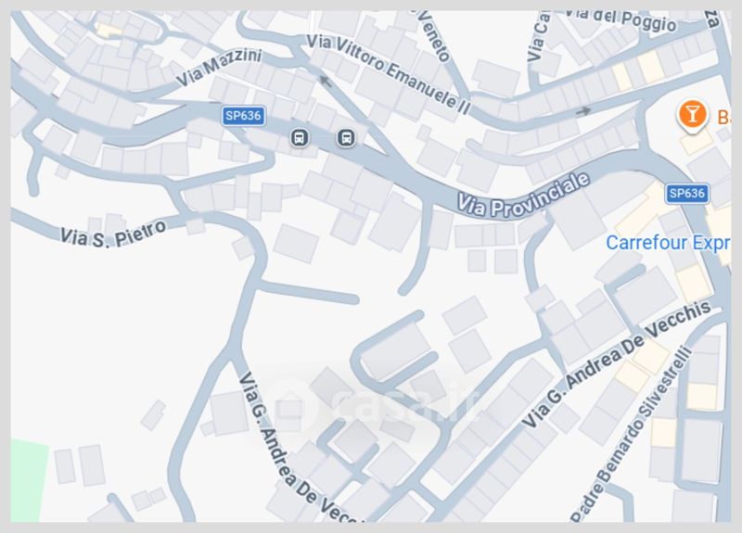The width and height of the screenshot is (742, 533).
Task: Click the right bus stop icon
Action: tap(346, 137)
